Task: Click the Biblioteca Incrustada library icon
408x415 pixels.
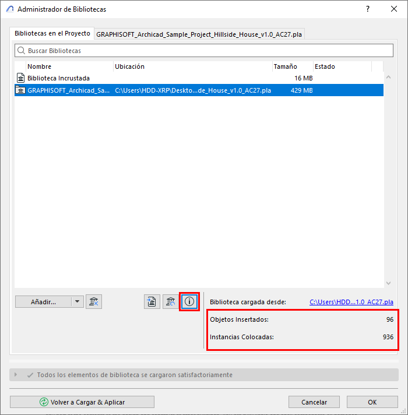Action: coord(20,78)
